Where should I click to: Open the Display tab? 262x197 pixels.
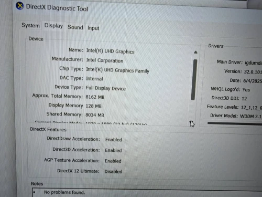[53, 26]
